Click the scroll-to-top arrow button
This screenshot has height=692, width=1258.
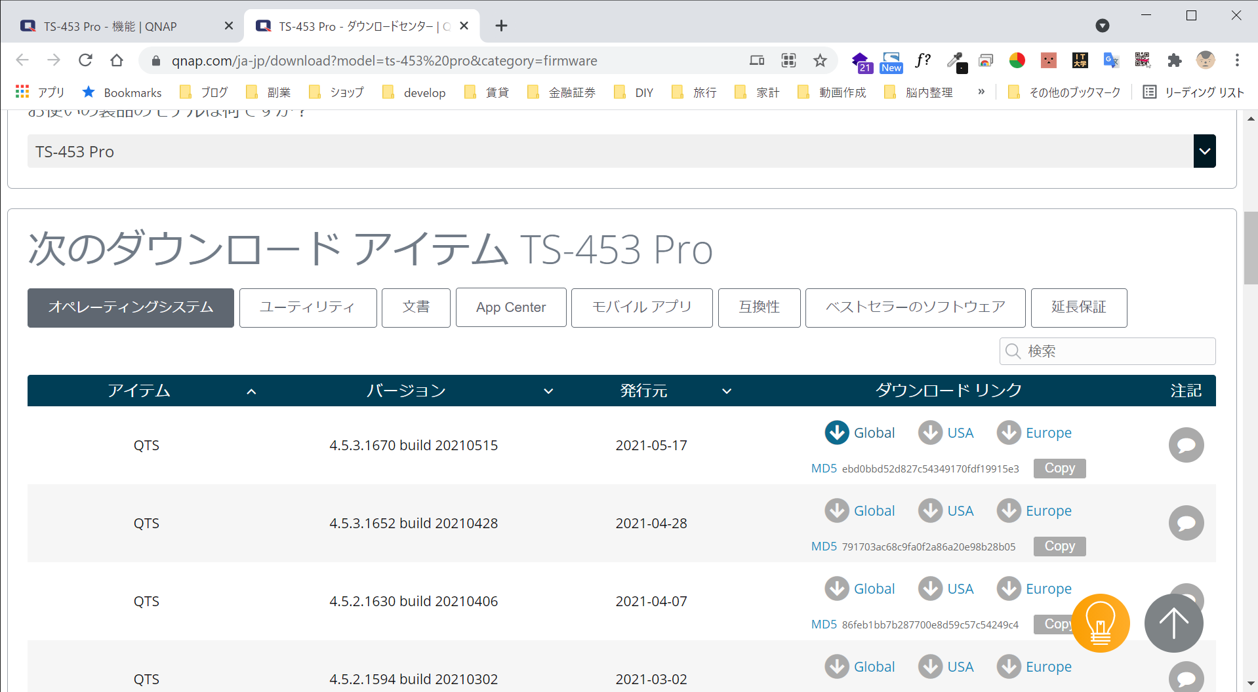(x=1173, y=623)
